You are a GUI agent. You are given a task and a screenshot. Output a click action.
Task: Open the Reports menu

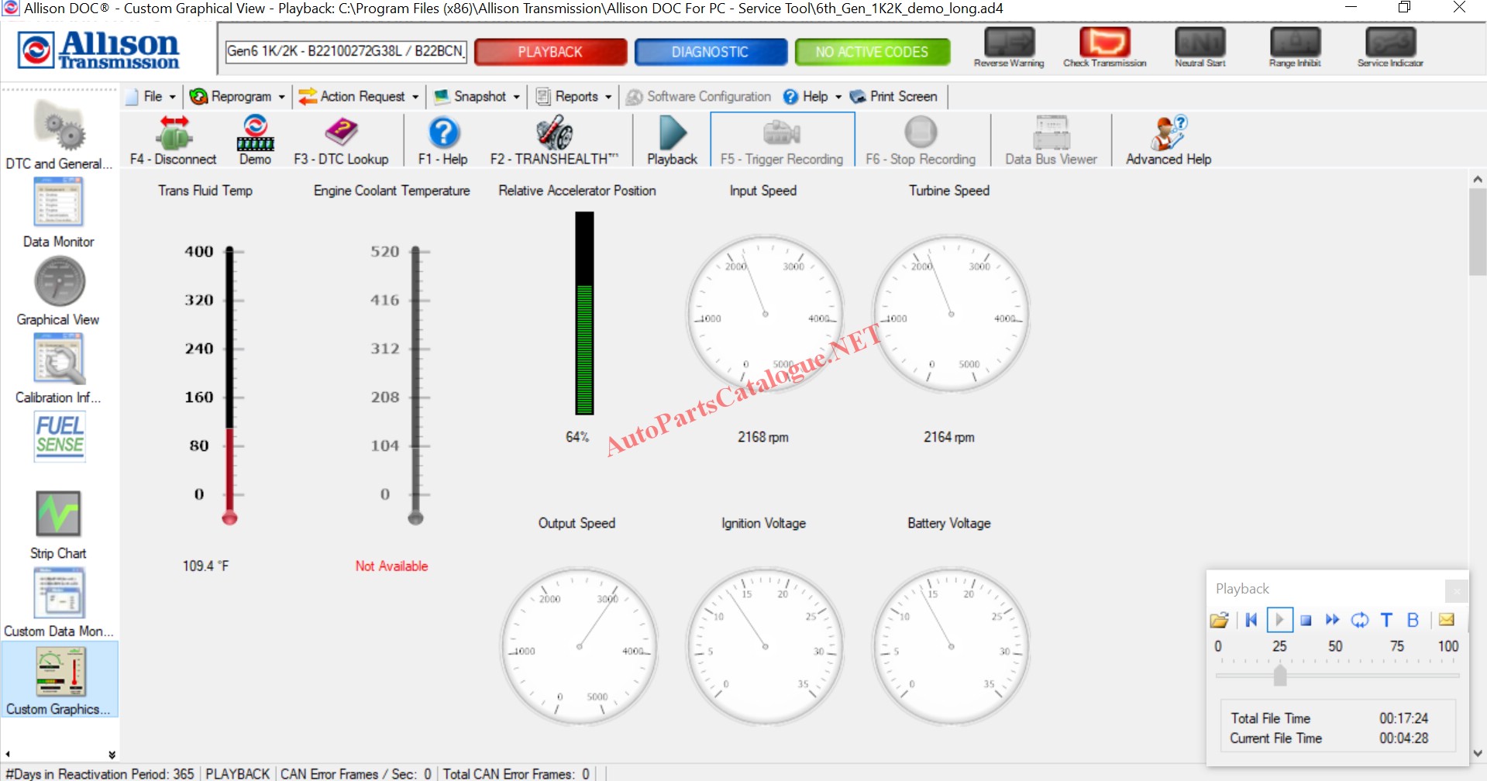pyautogui.click(x=574, y=96)
